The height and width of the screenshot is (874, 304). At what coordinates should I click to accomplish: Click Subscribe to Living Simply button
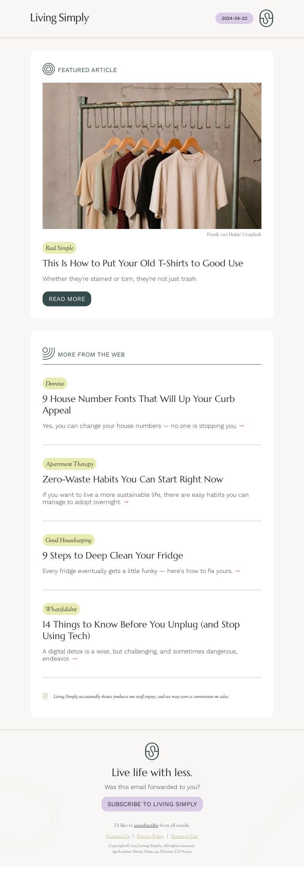point(152,804)
